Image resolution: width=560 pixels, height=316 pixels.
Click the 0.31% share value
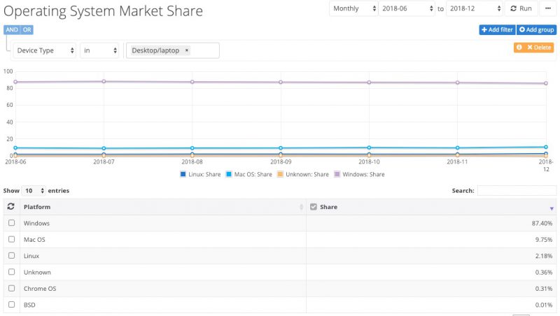coord(544,289)
